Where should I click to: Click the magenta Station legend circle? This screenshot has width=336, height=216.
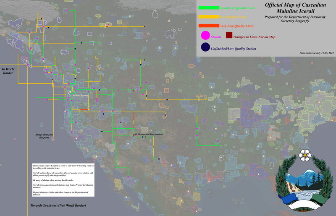(205, 36)
